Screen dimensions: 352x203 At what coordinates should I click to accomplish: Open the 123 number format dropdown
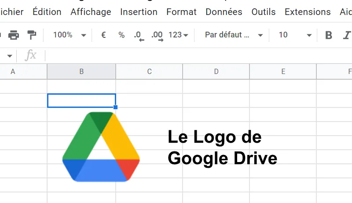(x=178, y=35)
